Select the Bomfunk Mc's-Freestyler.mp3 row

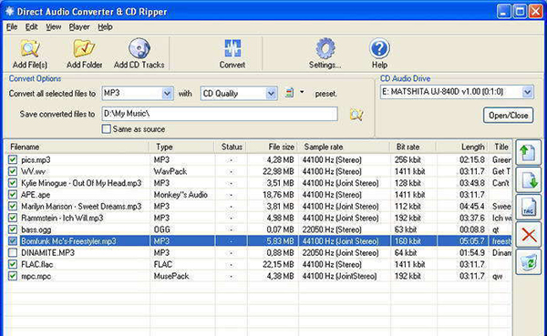coord(258,241)
